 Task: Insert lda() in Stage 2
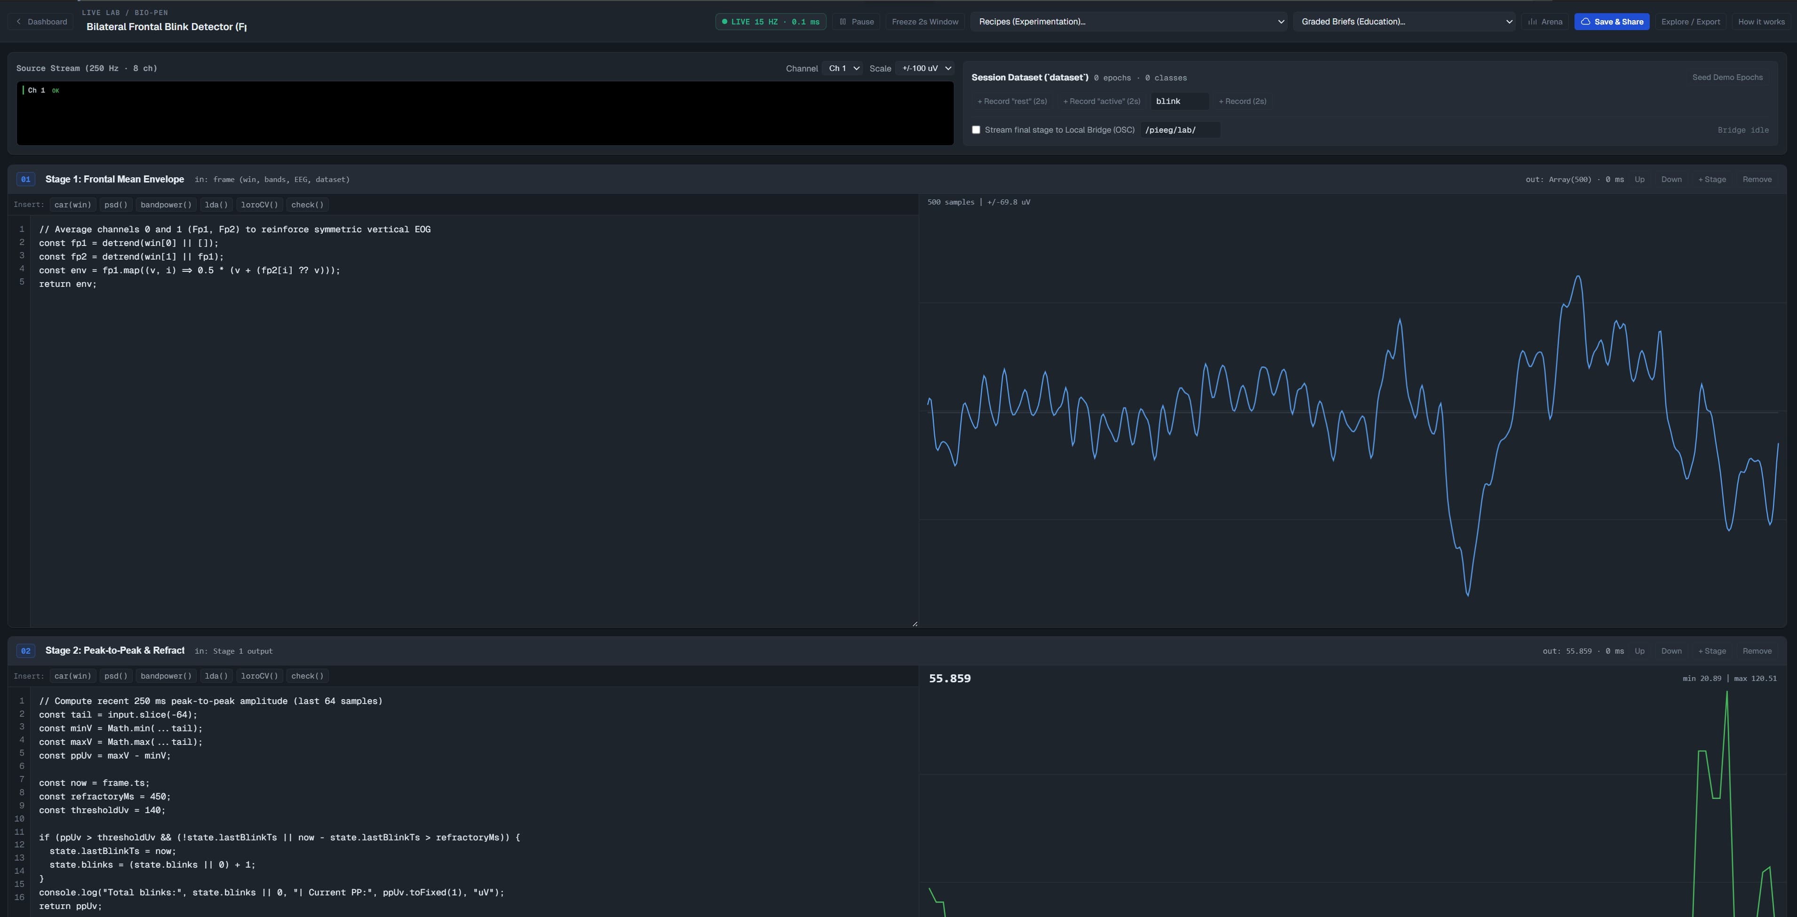click(x=216, y=676)
